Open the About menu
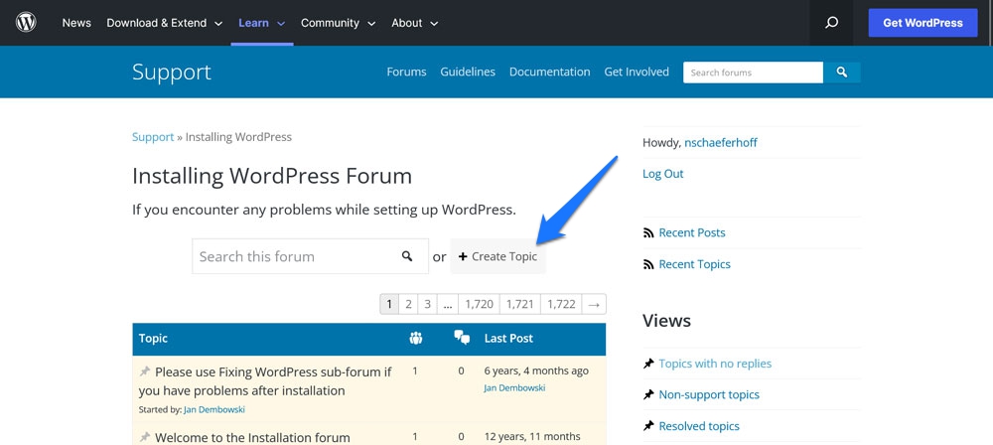993x445 pixels. 414,23
